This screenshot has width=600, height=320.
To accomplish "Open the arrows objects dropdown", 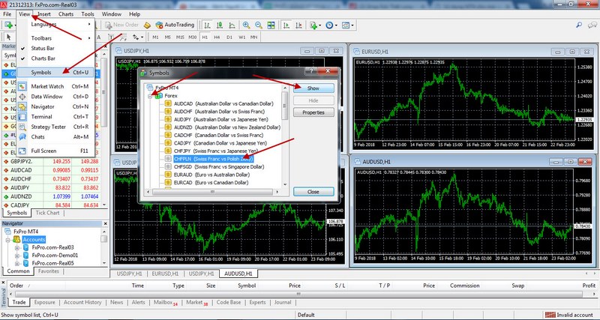I will coord(138,37).
